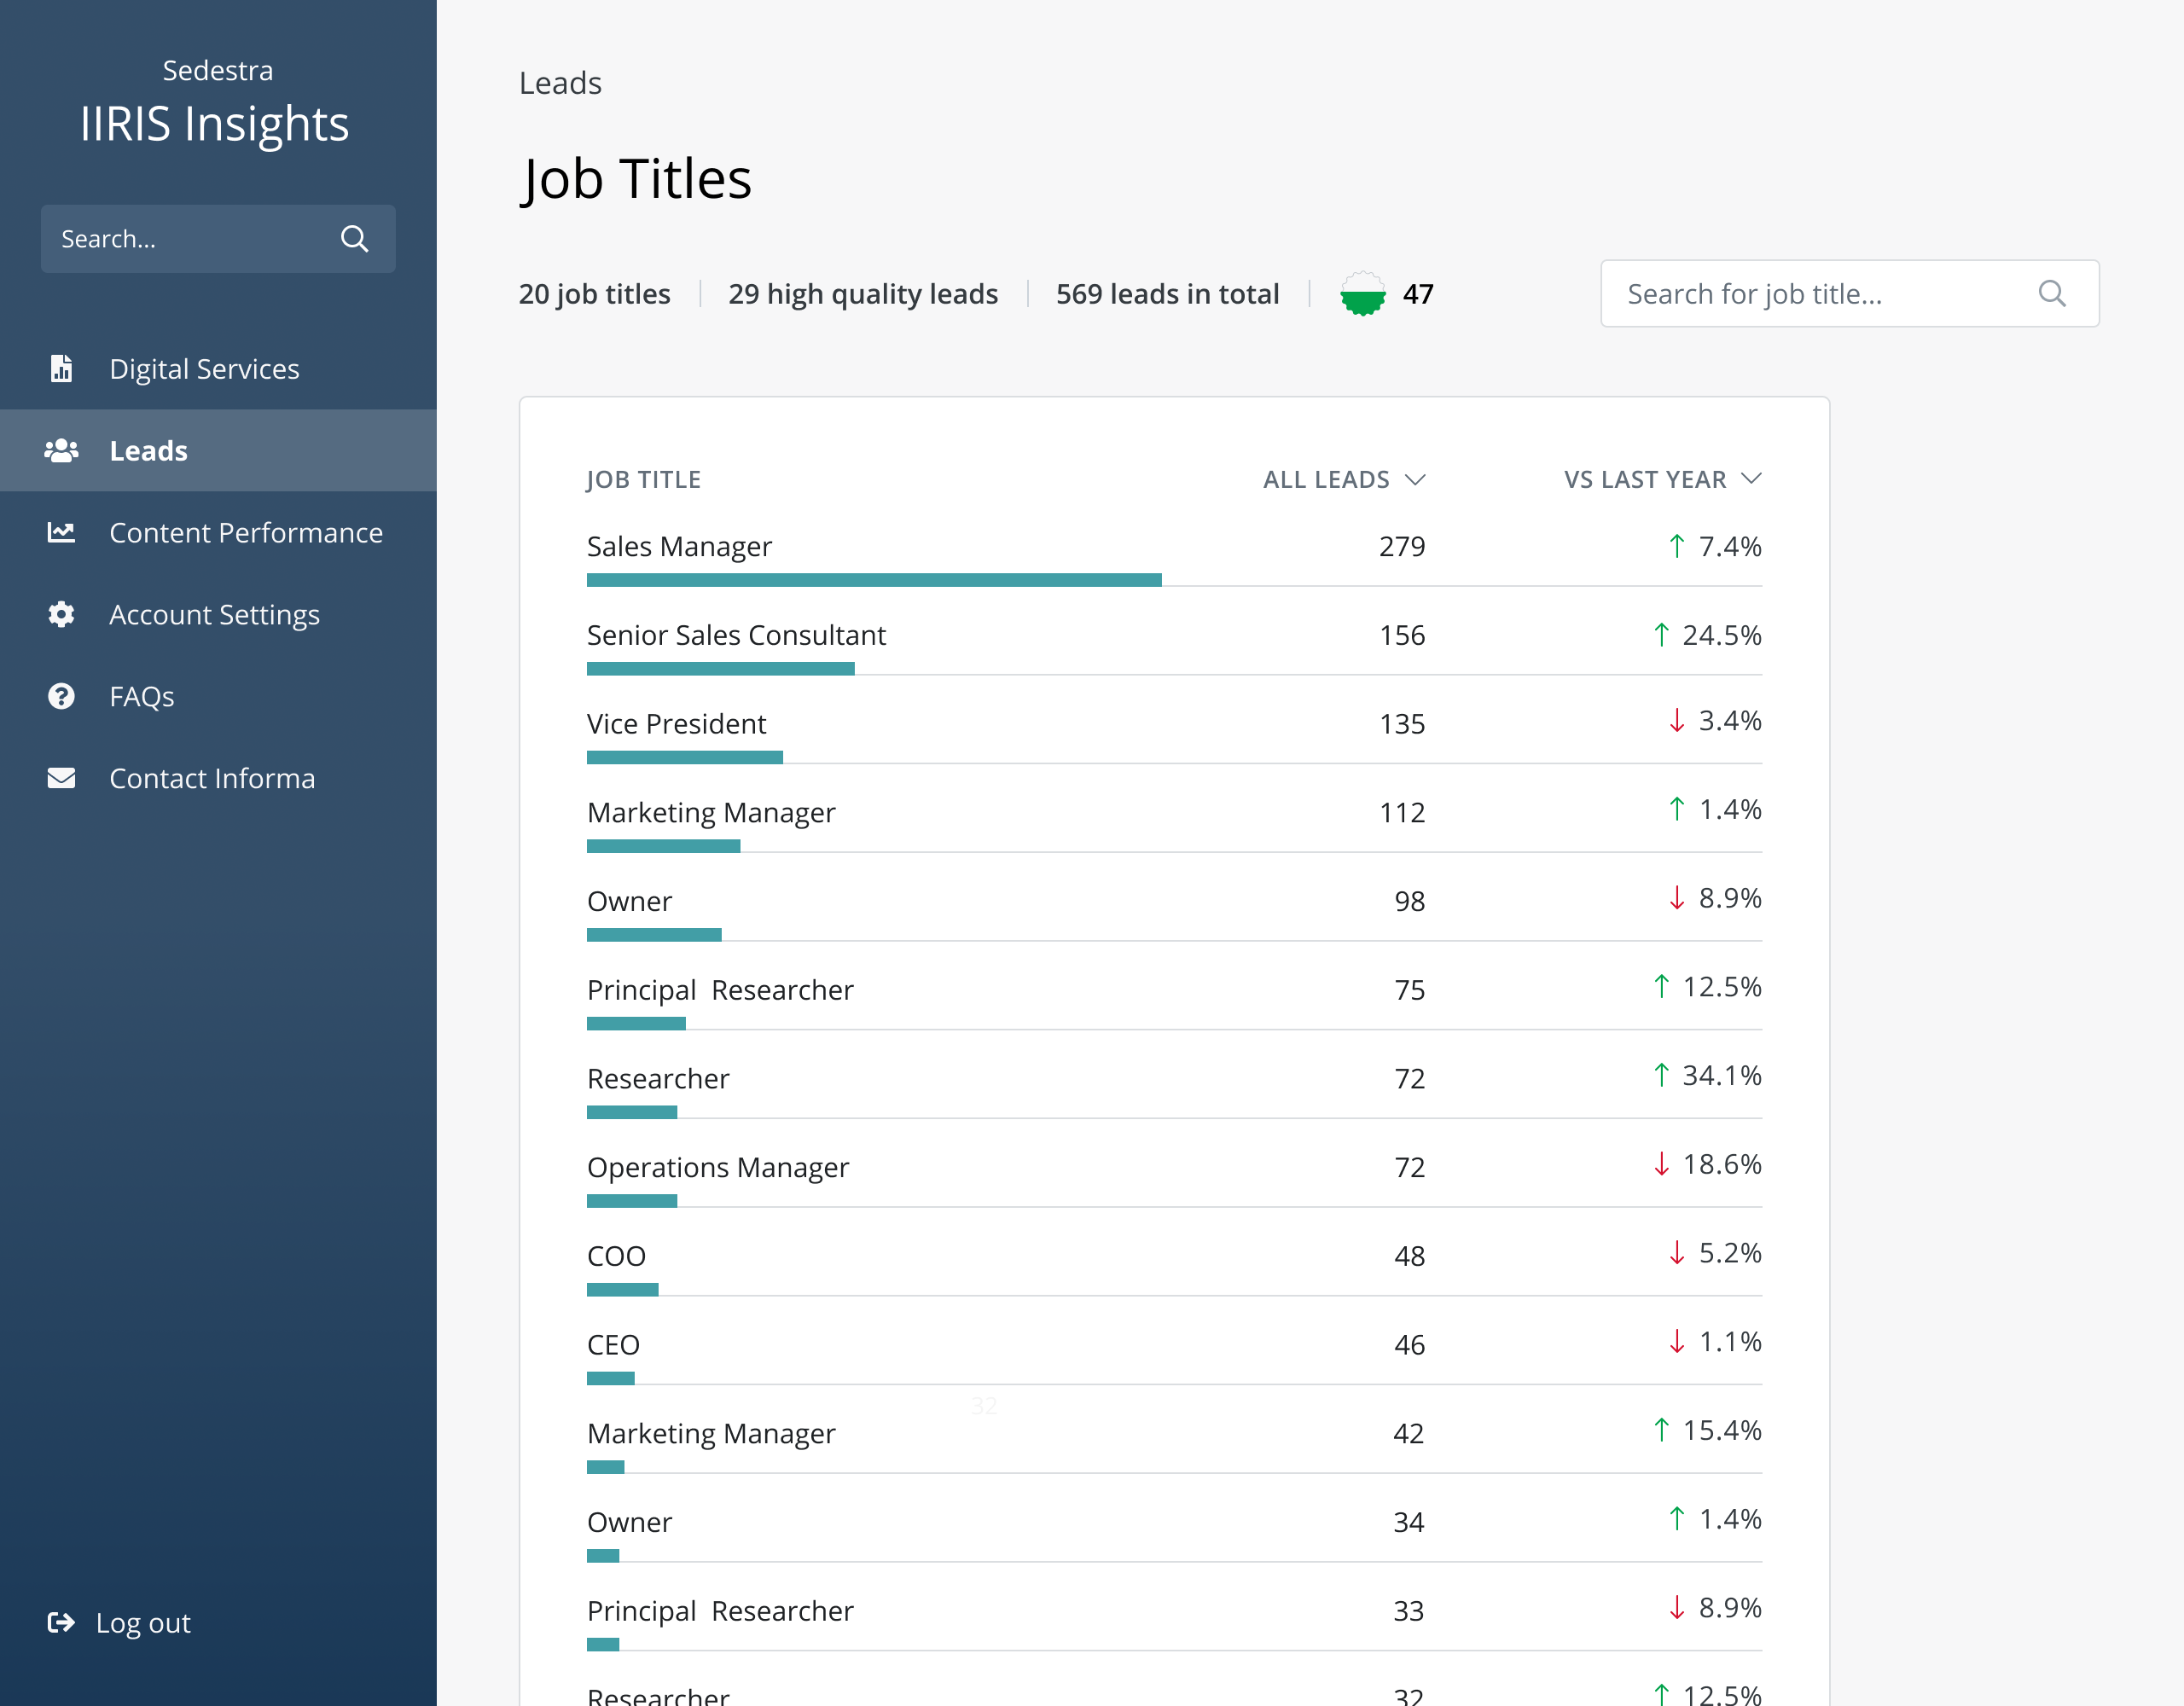Select the Operations Manager title
Screen dimensions: 2184x1706
point(718,1167)
